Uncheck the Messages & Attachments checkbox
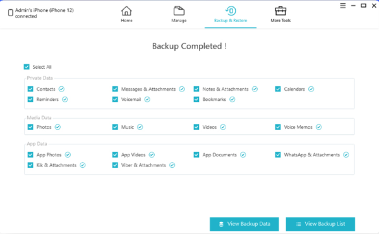The image size is (379, 234). pos(115,89)
